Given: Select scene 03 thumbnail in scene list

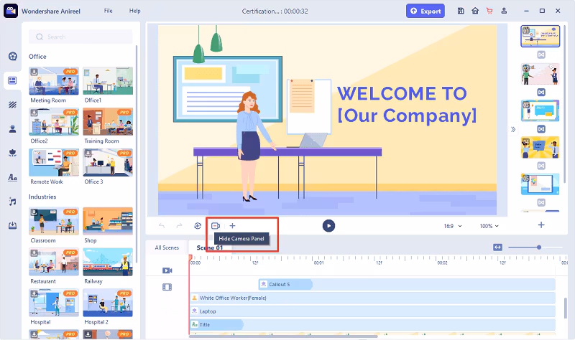Looking at the screenshot, I should point(540,110).
